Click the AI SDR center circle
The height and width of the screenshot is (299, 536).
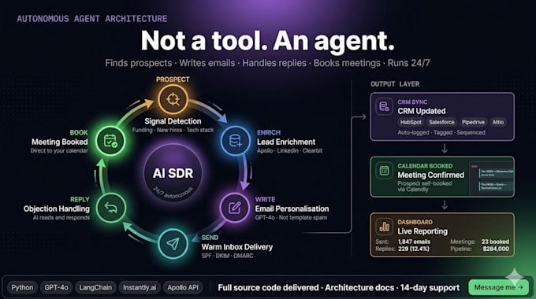click(x=173, y=173)
